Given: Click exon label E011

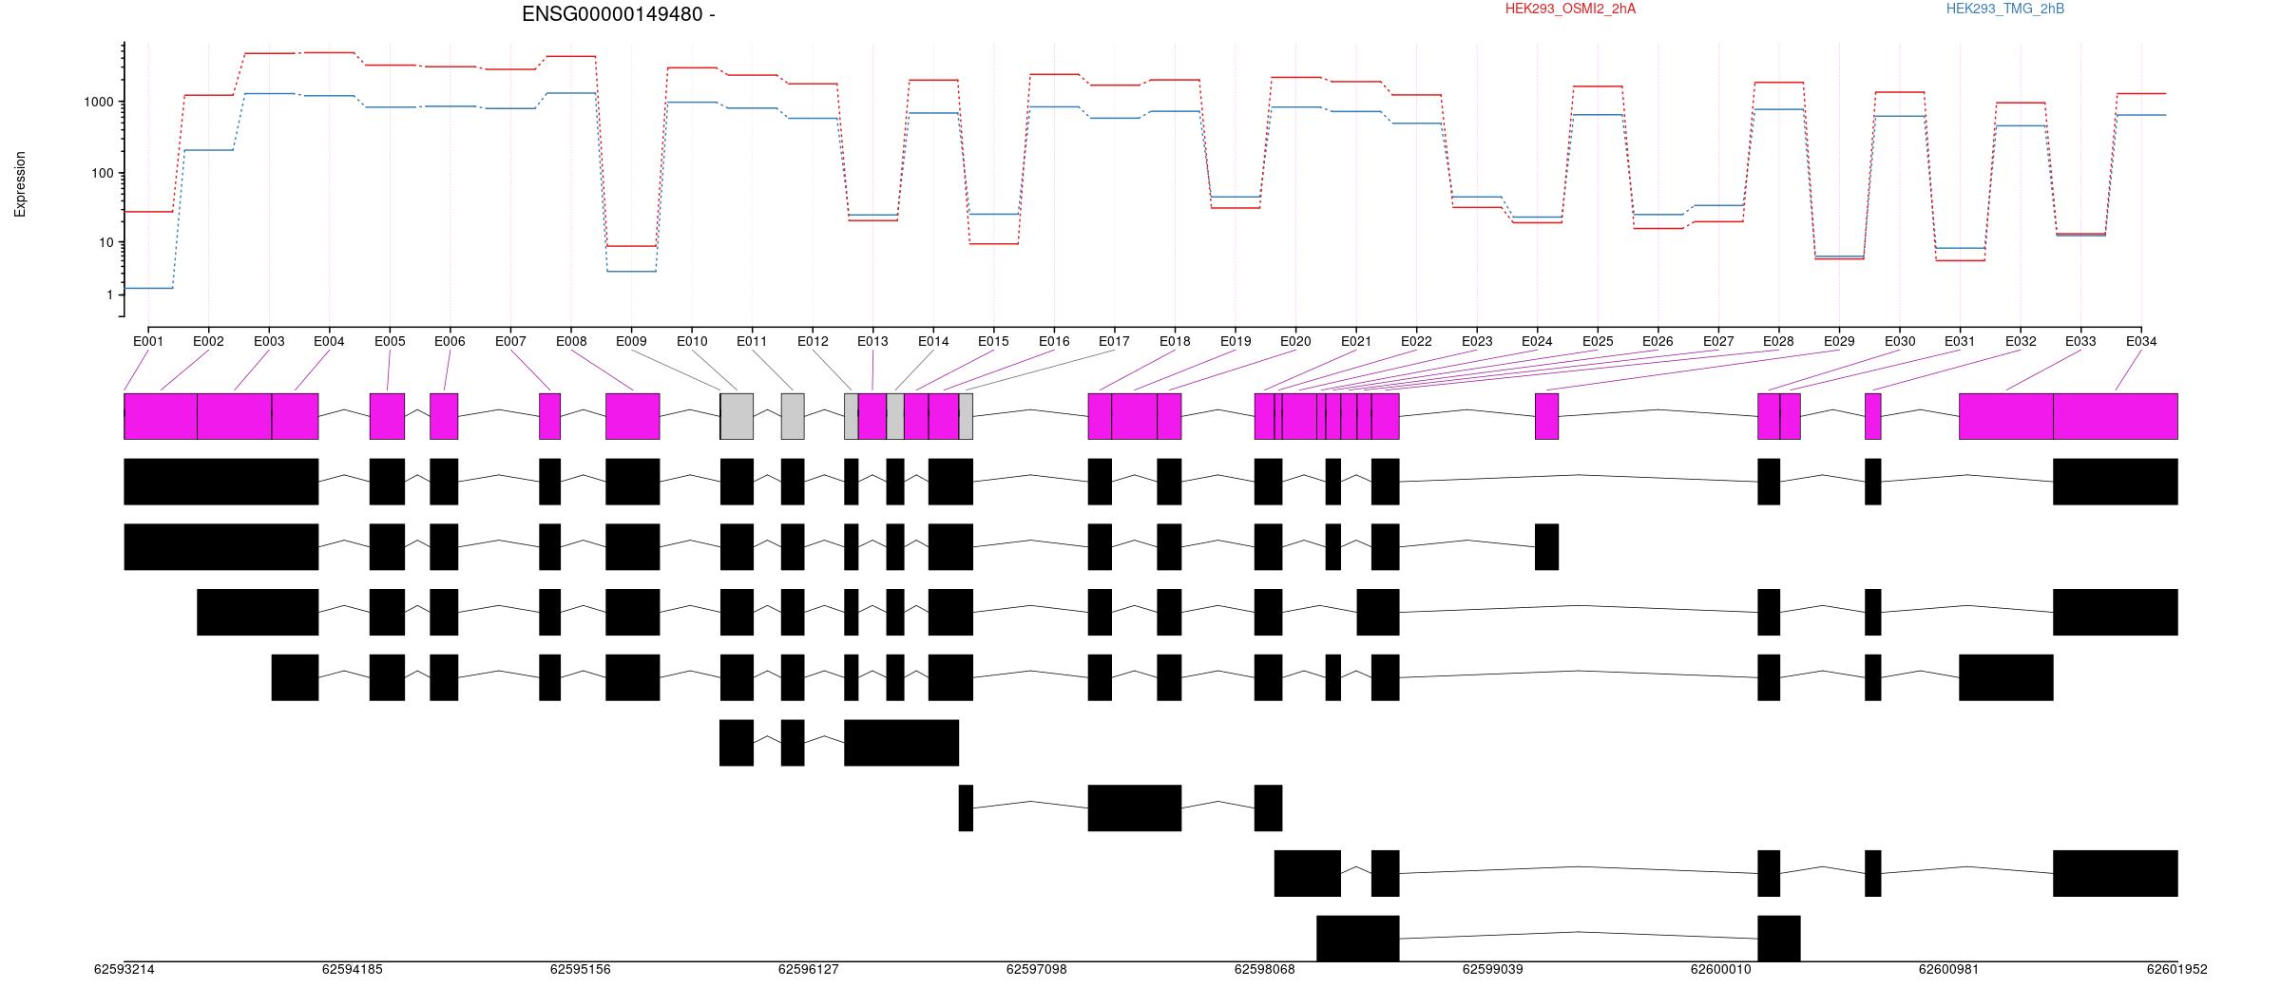Looking at the screenshot, I should 752,341.
